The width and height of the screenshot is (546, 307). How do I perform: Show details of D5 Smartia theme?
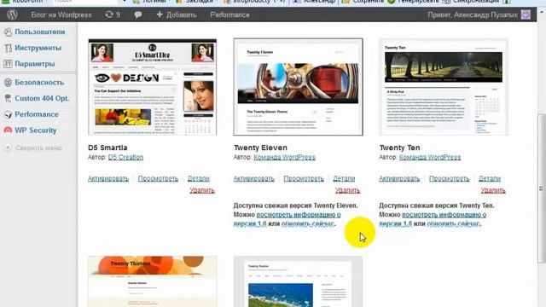tap(199, 178)
